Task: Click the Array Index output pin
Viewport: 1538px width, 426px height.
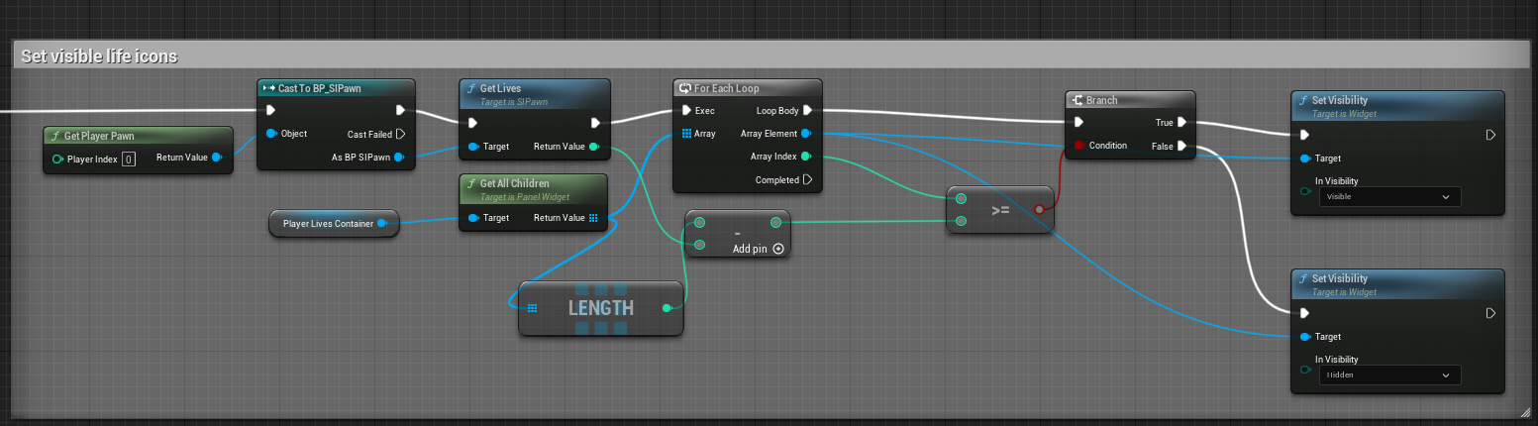Action: coord(805,157)
